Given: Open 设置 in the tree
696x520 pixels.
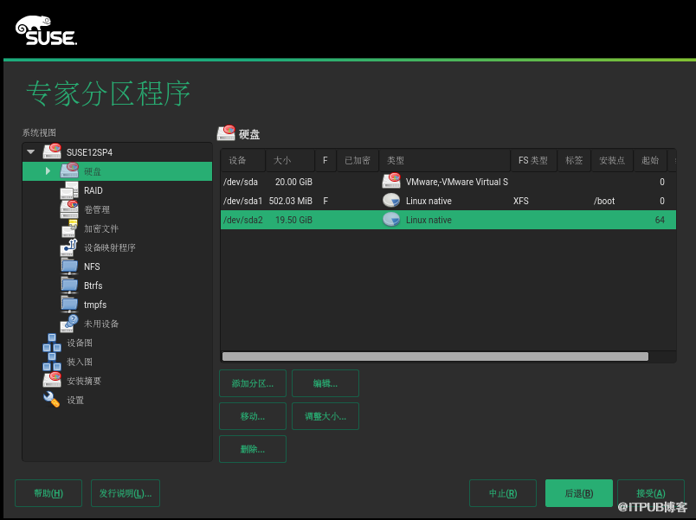Looking at the screenshot, I should click(x=75, y=400).
